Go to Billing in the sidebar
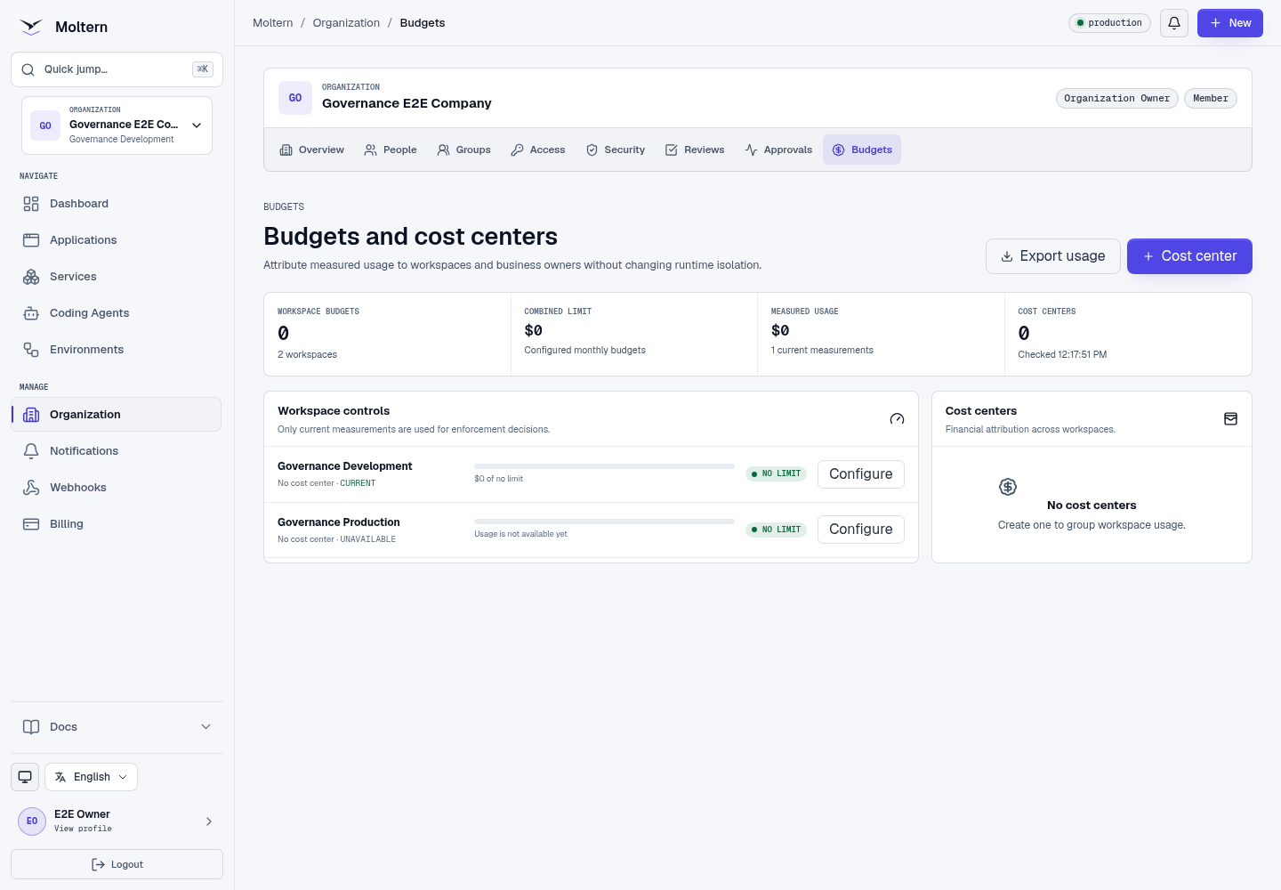The image size is (1281, 890). click(117, 524)
